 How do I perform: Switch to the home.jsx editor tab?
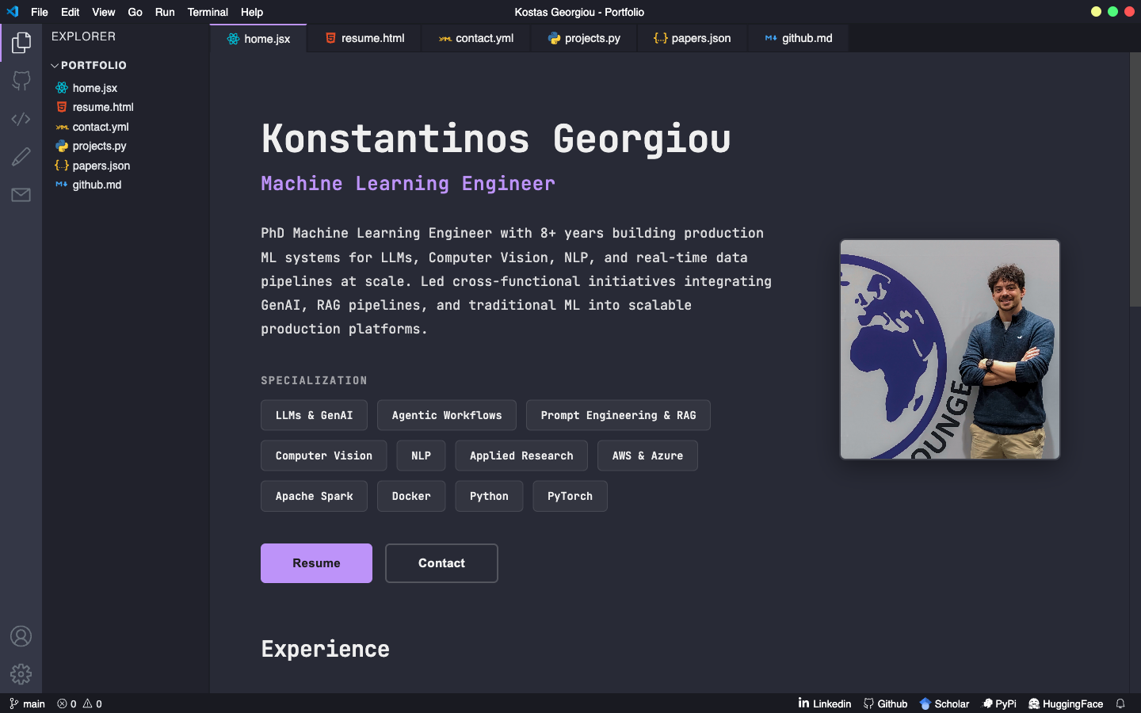[258, 38]
